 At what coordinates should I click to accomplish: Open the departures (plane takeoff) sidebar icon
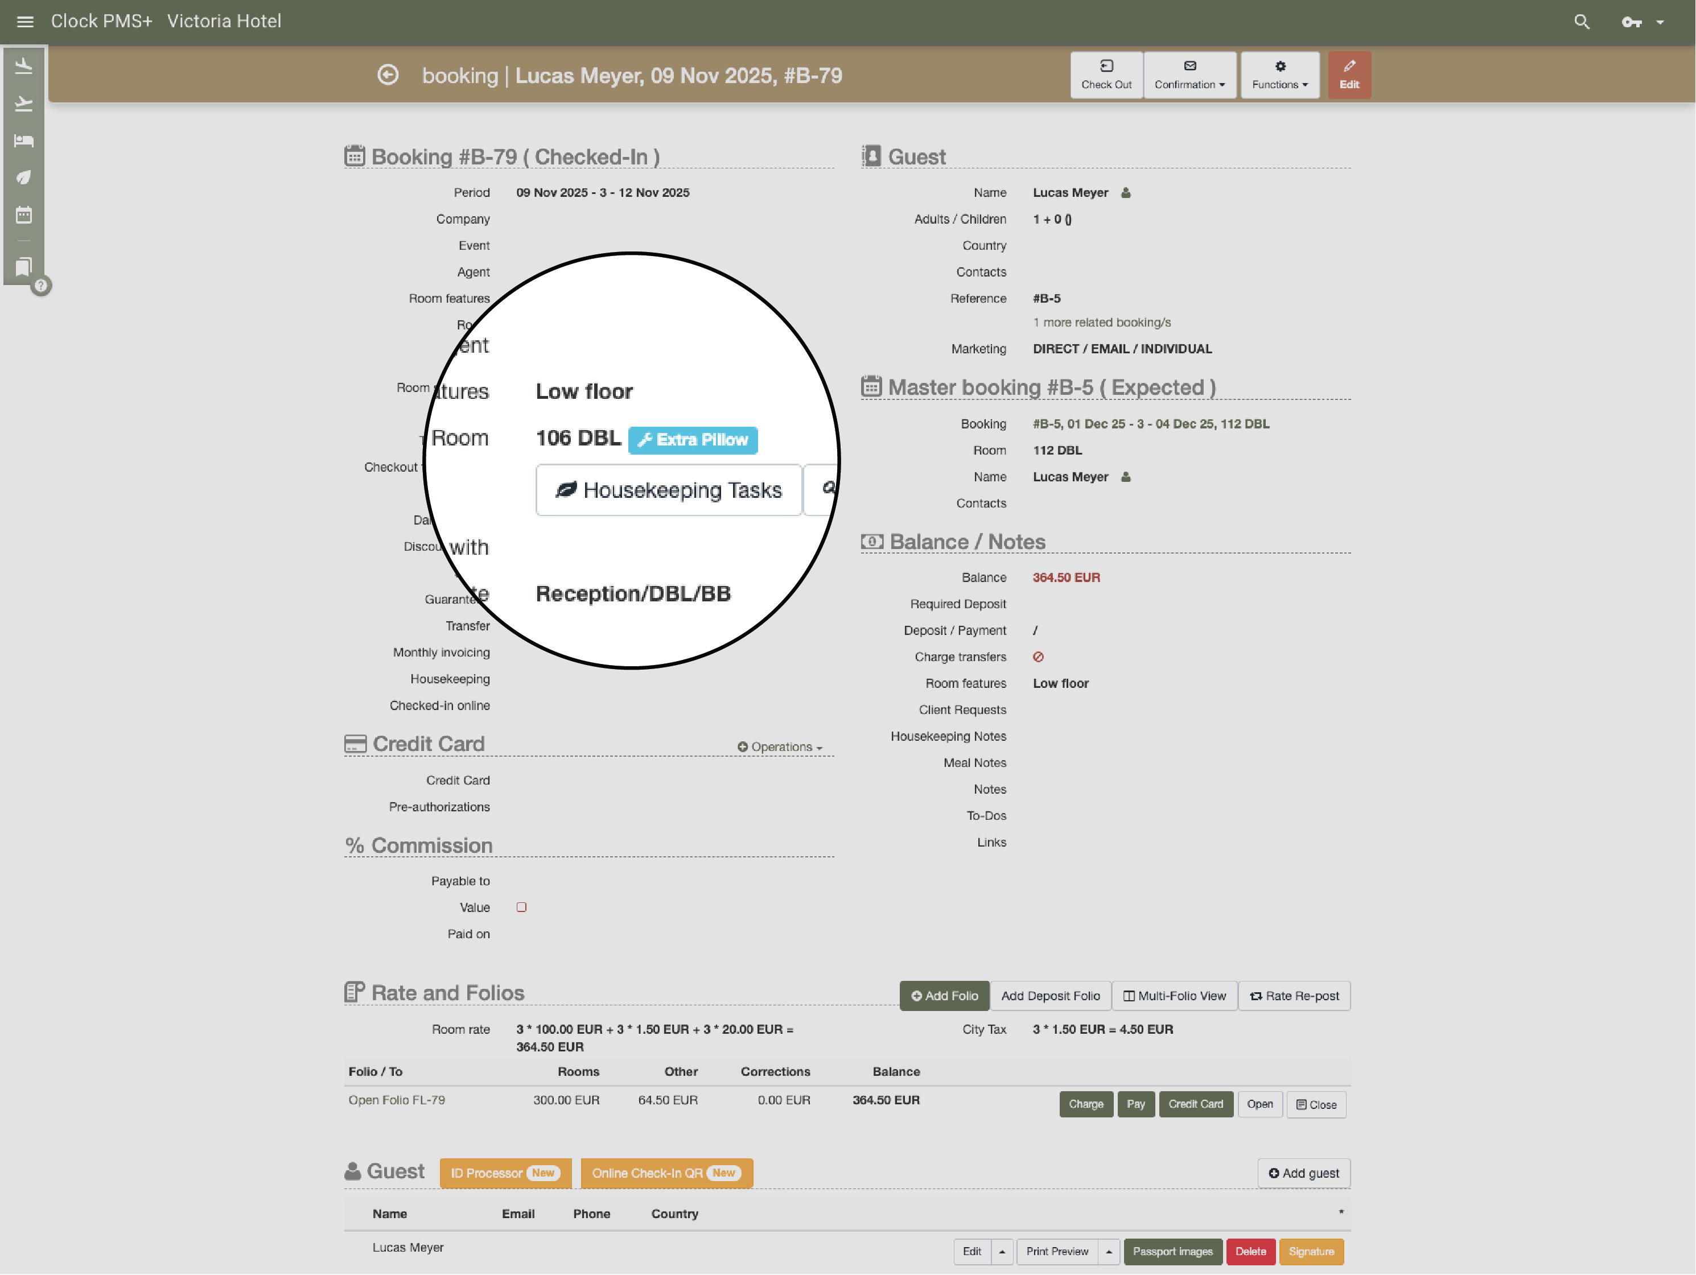coord(24,104)
